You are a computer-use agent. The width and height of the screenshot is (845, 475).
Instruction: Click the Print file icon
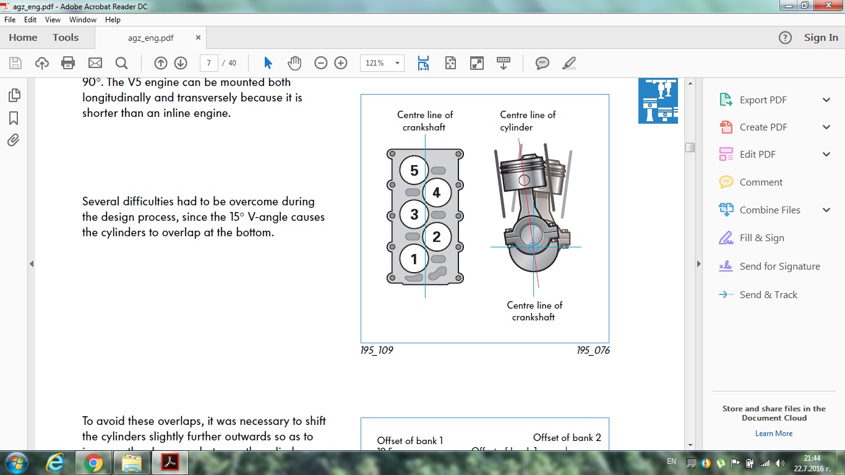click(x=68, y=62)
